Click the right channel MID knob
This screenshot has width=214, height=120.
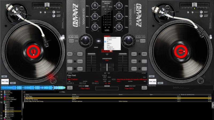[x=119, y=16]
